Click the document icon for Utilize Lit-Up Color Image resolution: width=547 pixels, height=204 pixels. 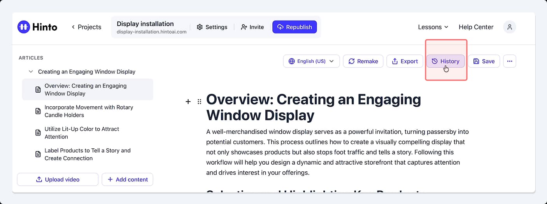coord(38,133)
